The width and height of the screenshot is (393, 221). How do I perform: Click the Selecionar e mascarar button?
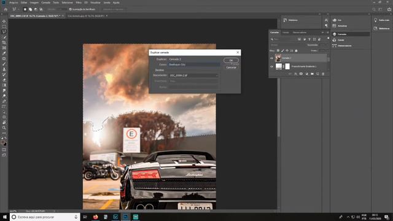[113, 9]
